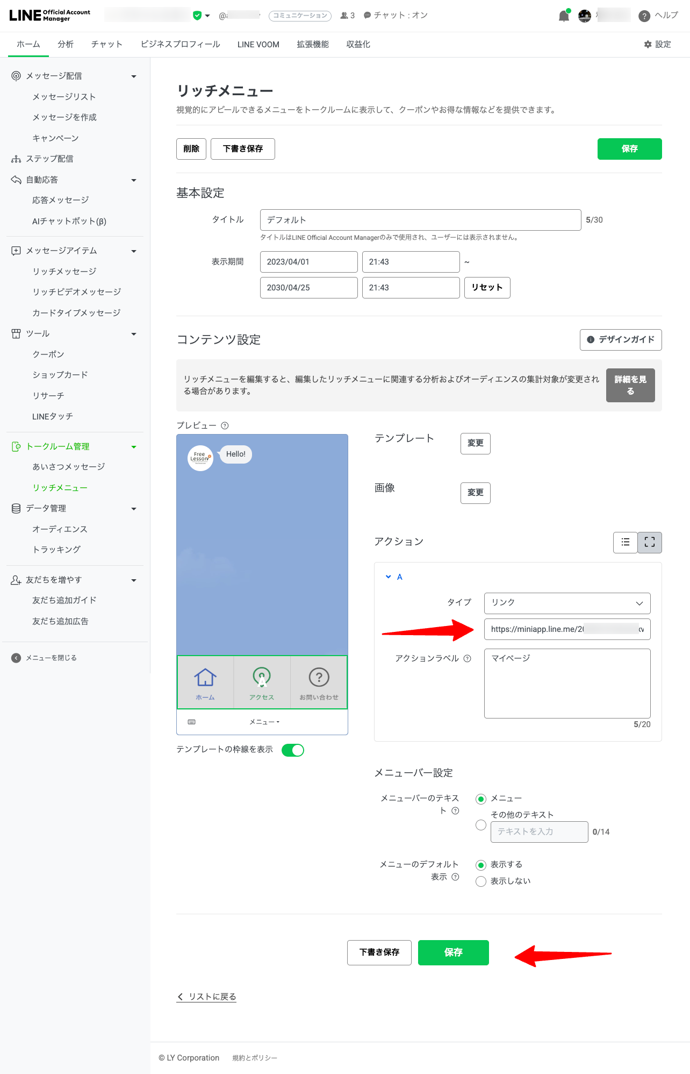Collapse the action A section chevron
The width and height of the screenshot is (690, 1074).
388,577
